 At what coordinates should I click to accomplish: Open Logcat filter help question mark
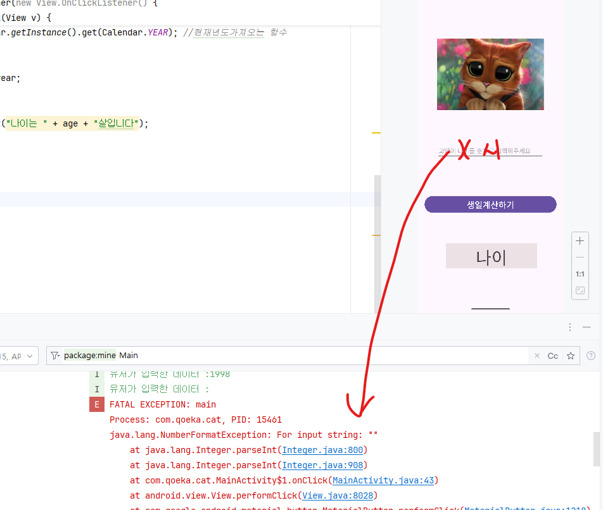coord(591,356)
